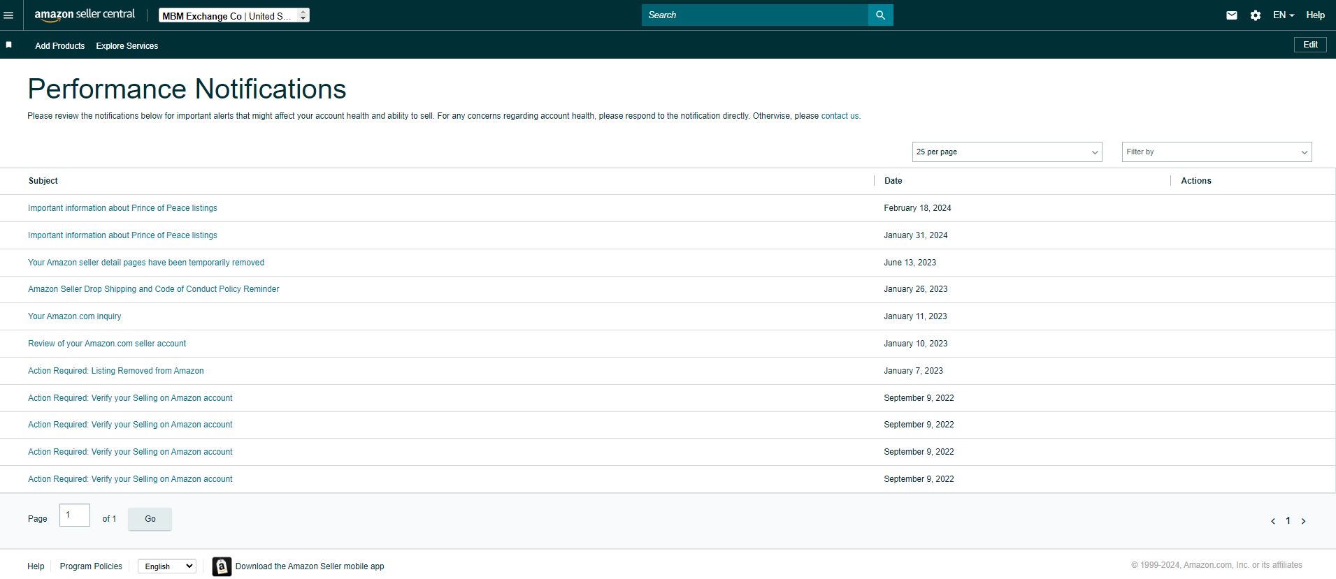Open the English footer language selector
Viewport: 1336px width, 579px height.
pos(166,566)
